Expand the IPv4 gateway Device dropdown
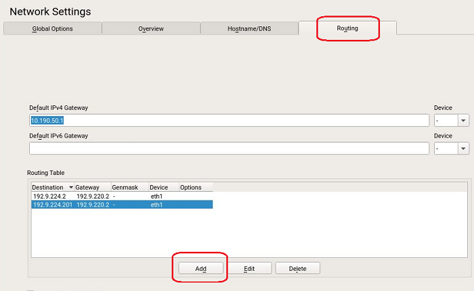 pyautogui.click(x=463, y=120)
